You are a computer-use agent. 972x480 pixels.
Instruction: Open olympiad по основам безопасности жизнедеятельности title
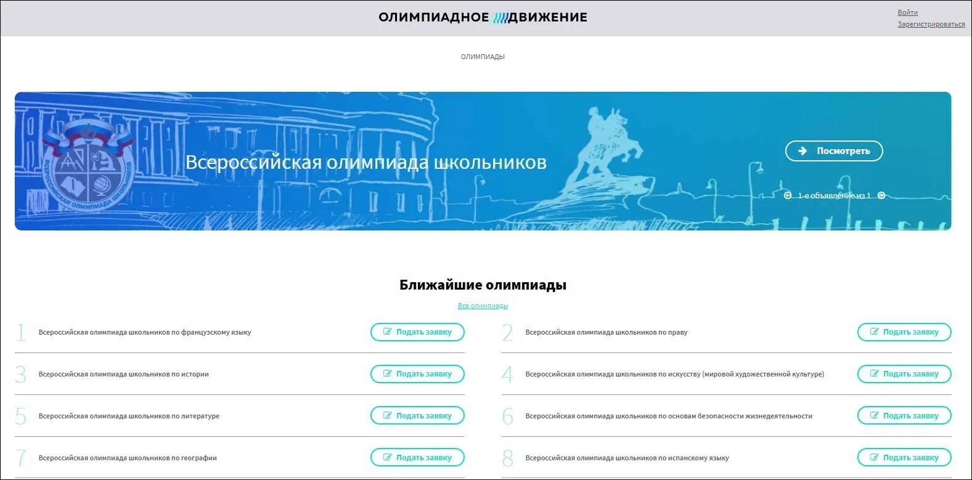click(x=669, y=416)
